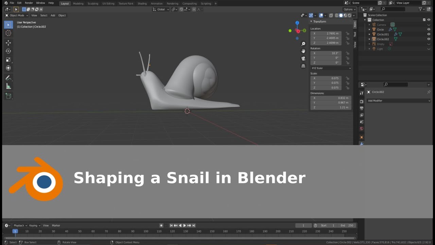
Task: Select the Measure ruler tool
Action: pos(8,86)
